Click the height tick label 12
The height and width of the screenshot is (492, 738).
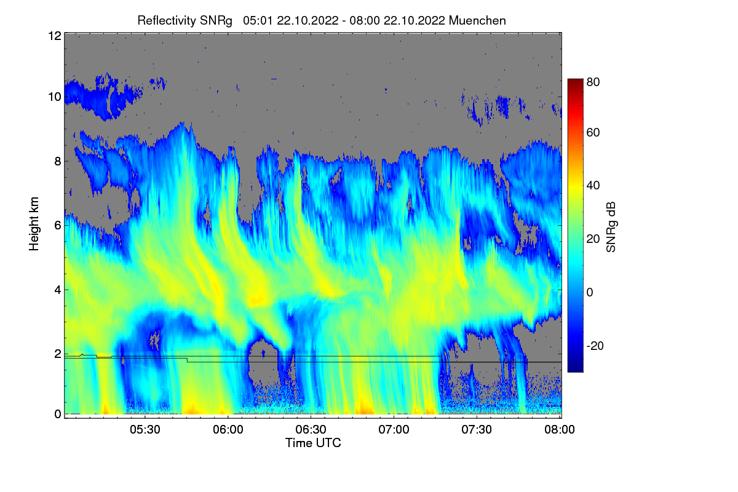(x=54, y=36)
